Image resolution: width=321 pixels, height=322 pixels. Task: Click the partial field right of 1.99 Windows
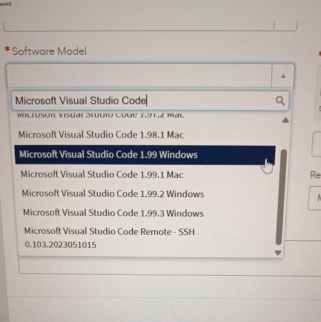click(x=317, y=144)
